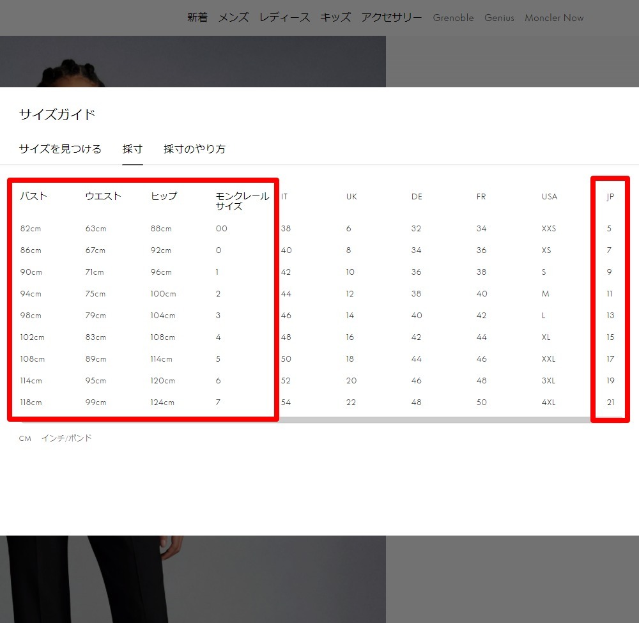The image size is (639, 623).
Task: Click the JP size 5 cell
Action: point(609,229)
